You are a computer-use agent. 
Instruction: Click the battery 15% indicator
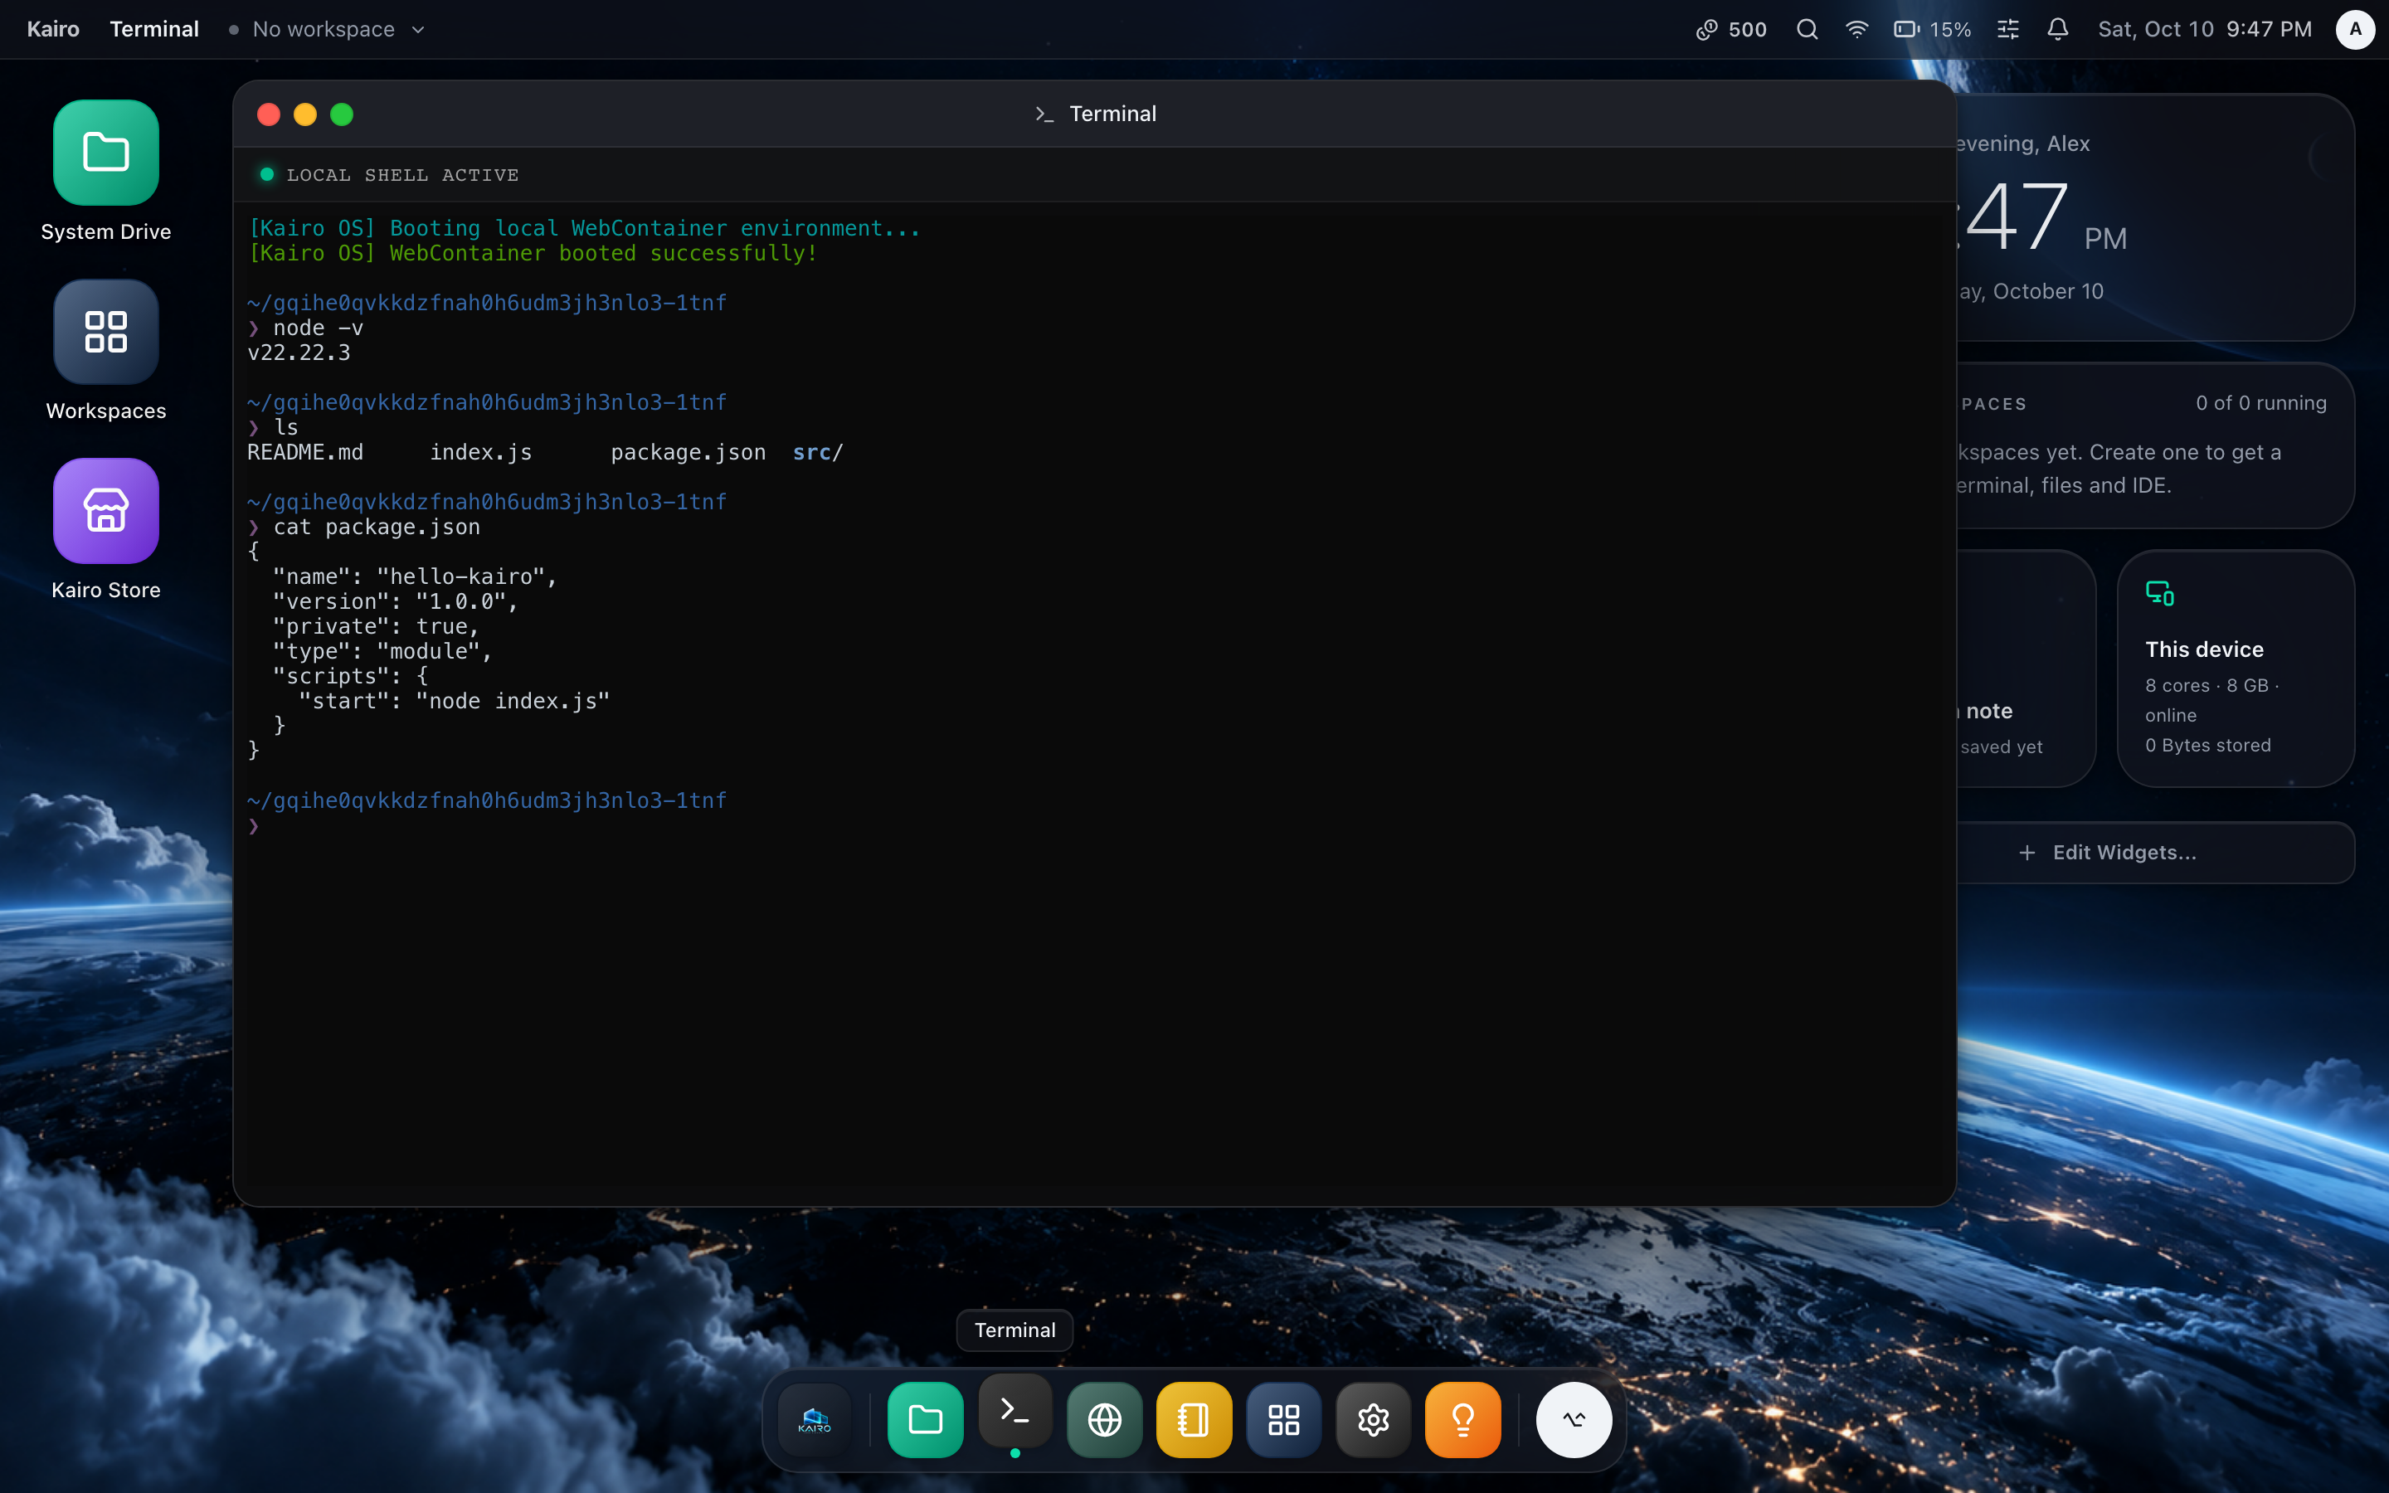point(1932,29)
